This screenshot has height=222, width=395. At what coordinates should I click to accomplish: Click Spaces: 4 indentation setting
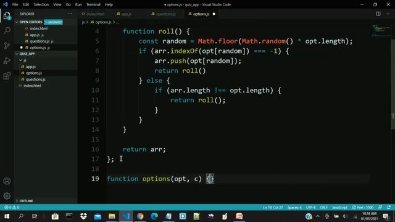(x=294, y=207)
